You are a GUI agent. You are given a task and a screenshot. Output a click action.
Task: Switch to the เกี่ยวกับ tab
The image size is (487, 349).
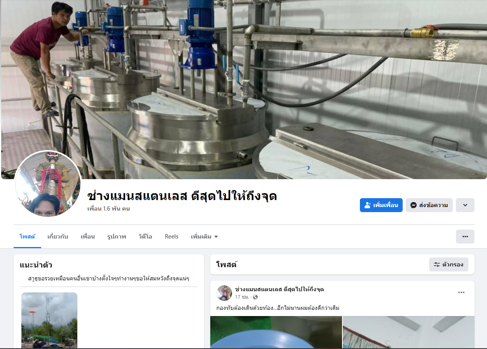(58, 237)
